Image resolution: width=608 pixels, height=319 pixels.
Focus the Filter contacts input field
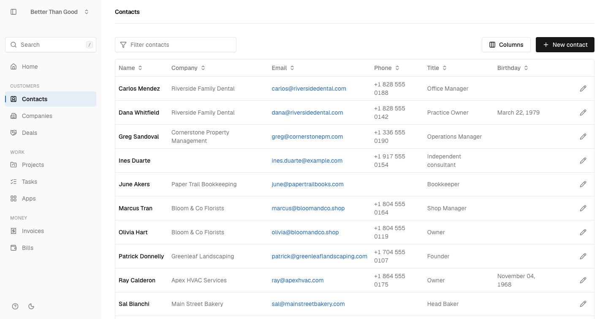(176, 45)
